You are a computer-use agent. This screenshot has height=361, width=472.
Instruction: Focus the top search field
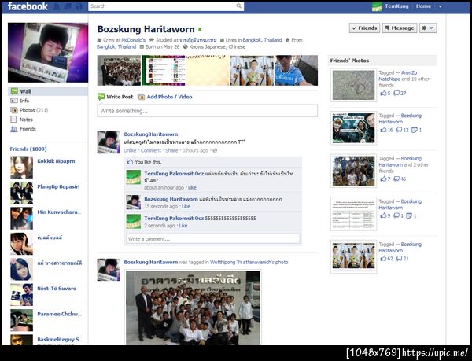(x=161, y=6)
